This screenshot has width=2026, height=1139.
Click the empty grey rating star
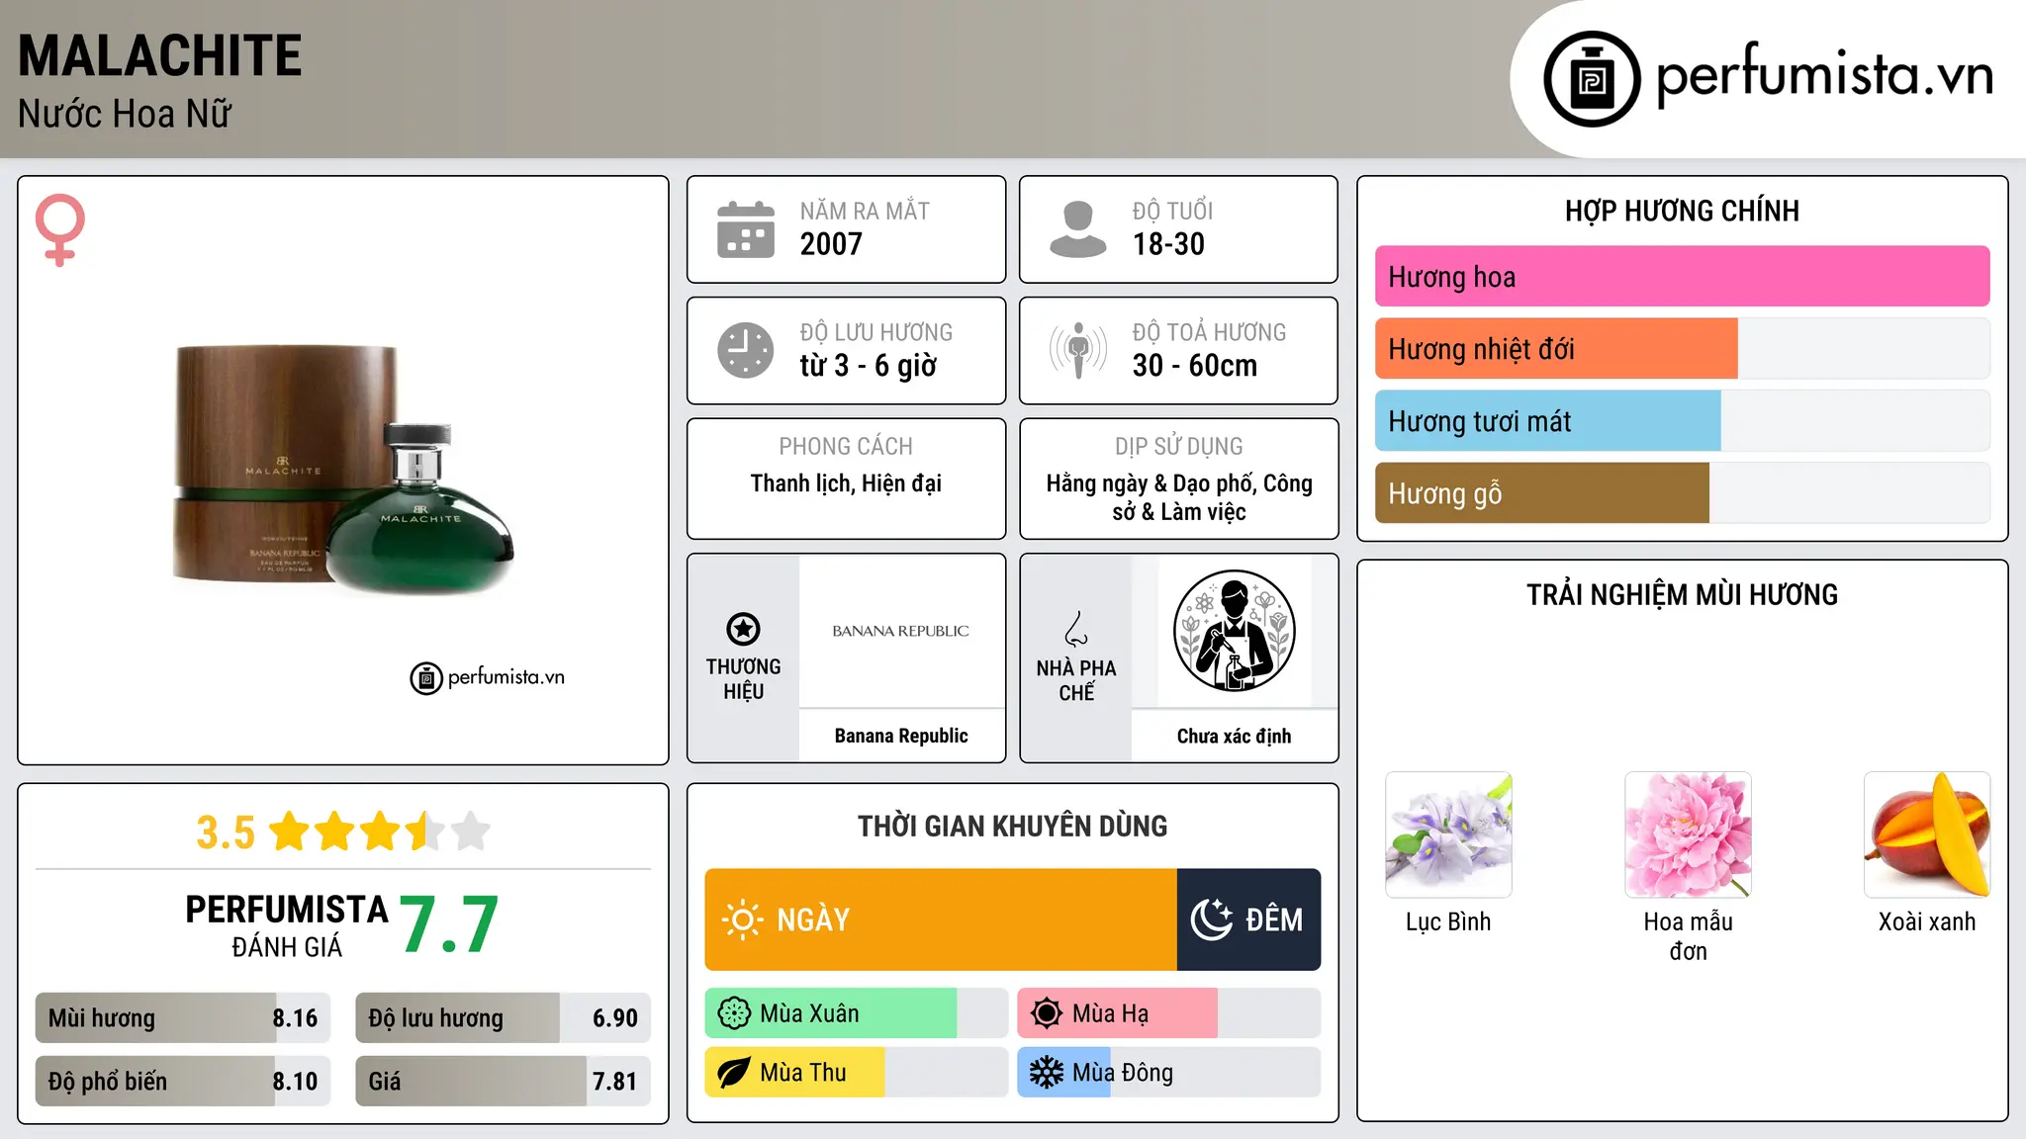point(471,832)
